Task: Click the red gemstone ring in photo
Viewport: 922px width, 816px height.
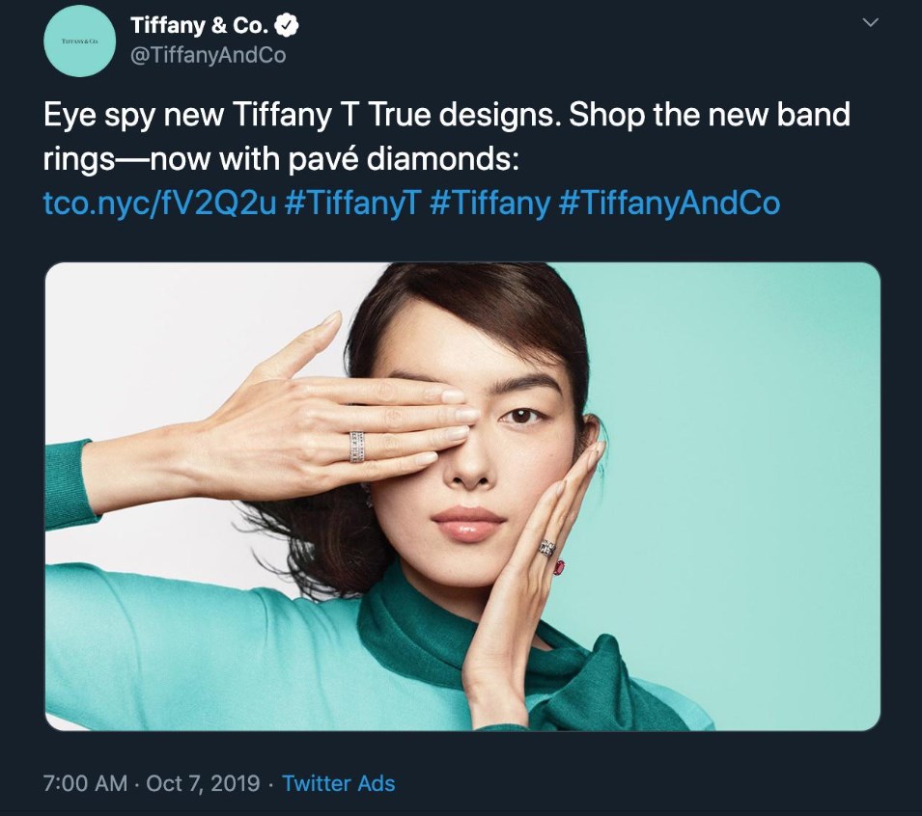Action: (559, 568)
